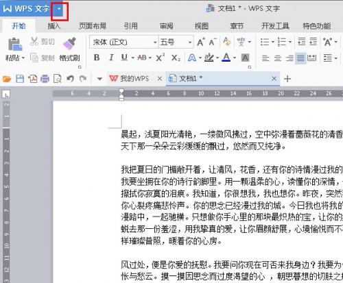343x283 pixels.
Task: Expand the underline style dropdown arrow
Action: pyautogui.click(x=132, y=58)
